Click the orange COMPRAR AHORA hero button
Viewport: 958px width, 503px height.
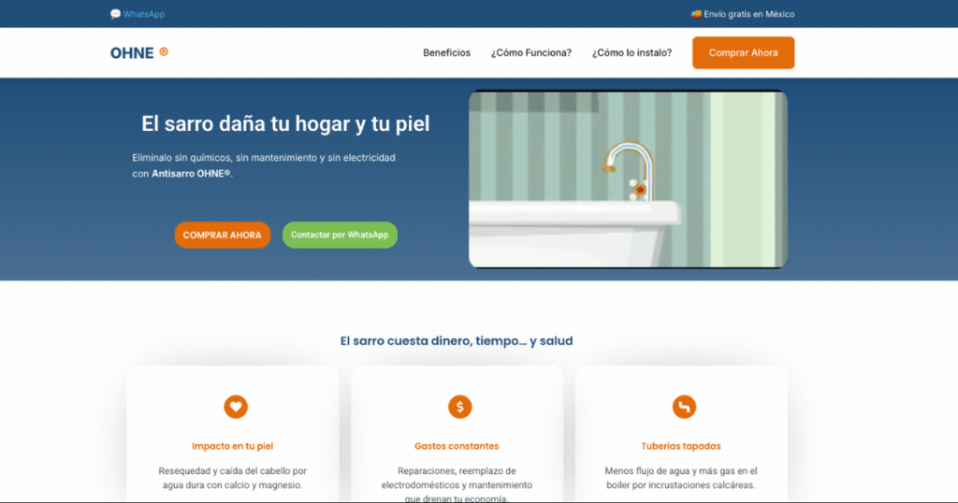223,235
